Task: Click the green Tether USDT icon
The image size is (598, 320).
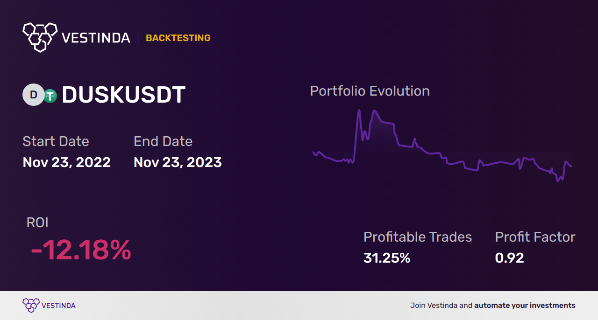Action: pyautogui.click(x=50, y=96)
